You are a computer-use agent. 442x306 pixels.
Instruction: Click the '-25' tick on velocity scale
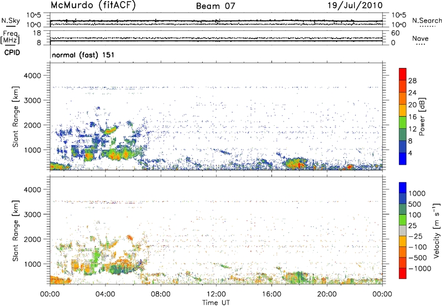415,236
